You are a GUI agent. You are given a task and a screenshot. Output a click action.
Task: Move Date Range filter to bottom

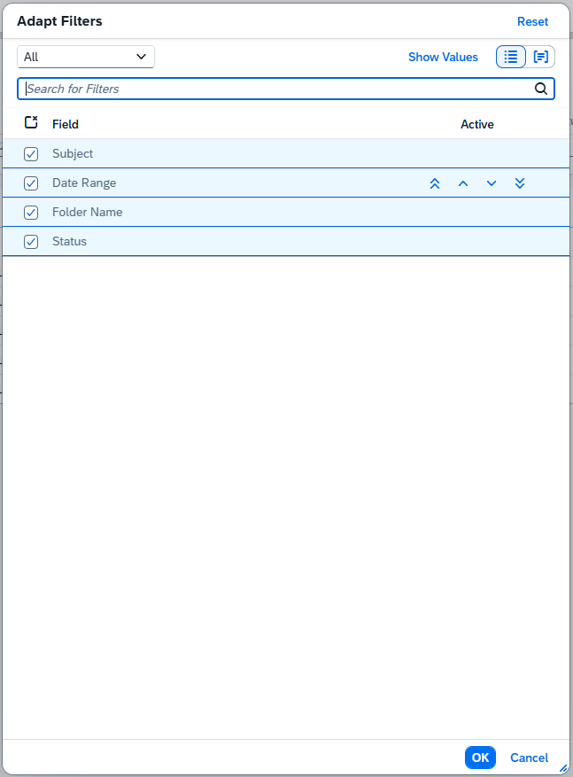(x=520, y=183)
